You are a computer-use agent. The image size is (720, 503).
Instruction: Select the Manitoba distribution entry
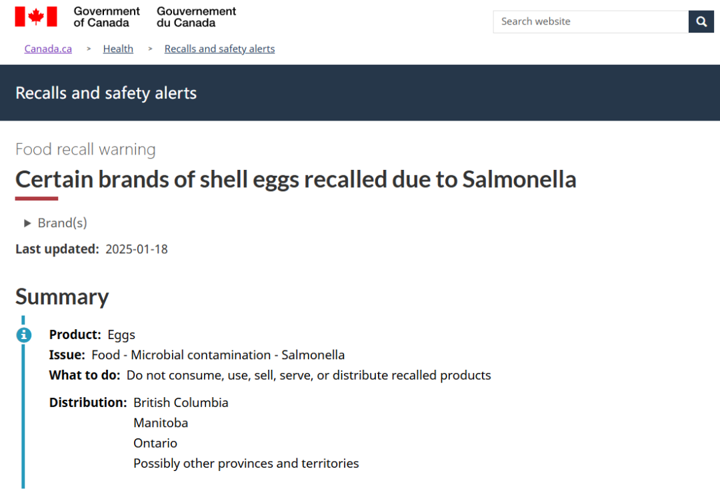click(x=161, y=422)
